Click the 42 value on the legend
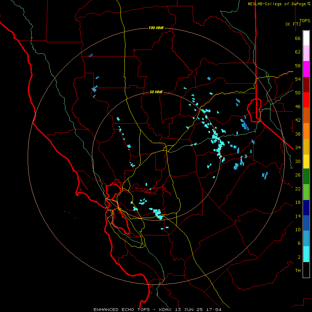 (298, 120)
